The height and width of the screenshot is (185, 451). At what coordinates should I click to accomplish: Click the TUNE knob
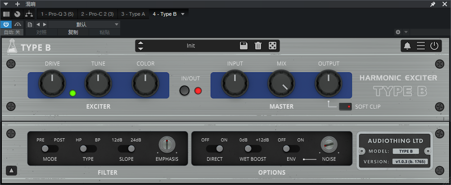pos(98,83)
